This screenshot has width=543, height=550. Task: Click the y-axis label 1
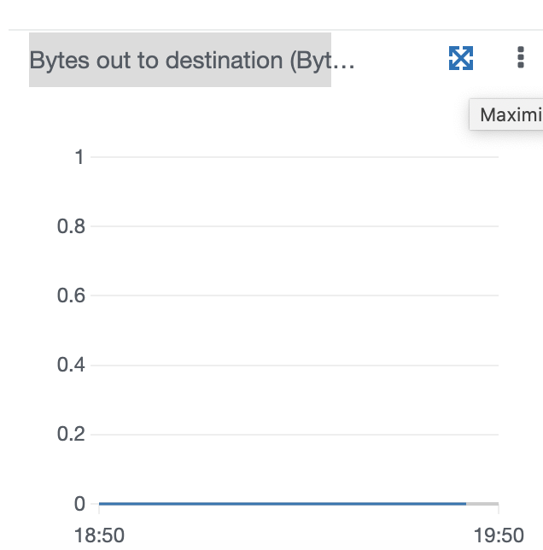point(79,157)
